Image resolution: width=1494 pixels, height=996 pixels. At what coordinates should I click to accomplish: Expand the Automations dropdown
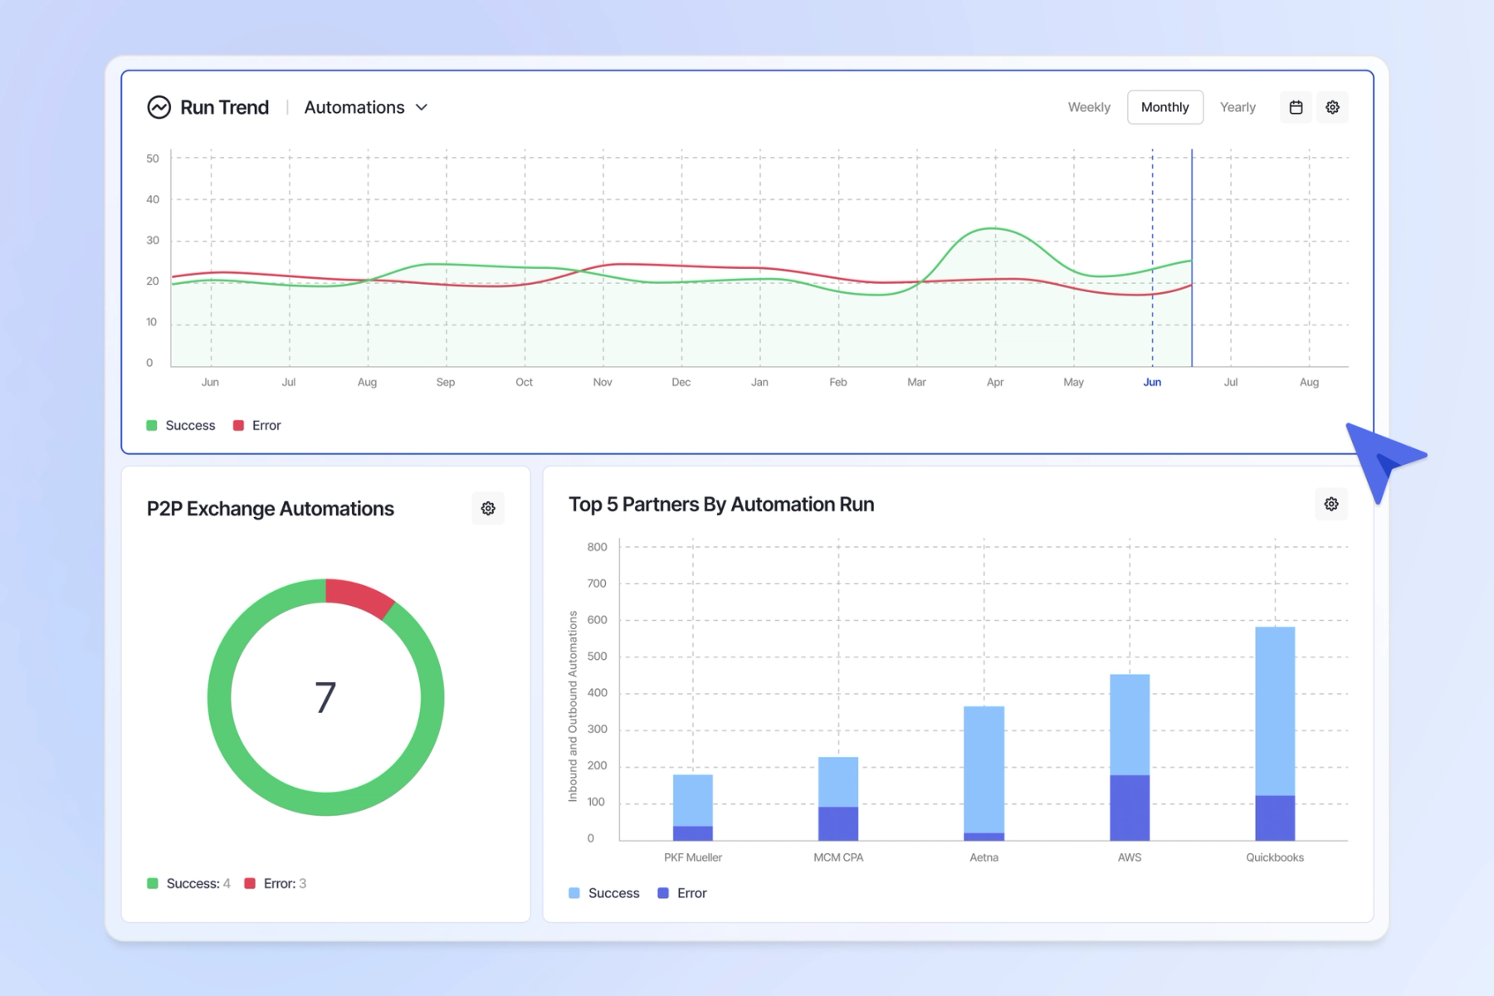(366, 107)
